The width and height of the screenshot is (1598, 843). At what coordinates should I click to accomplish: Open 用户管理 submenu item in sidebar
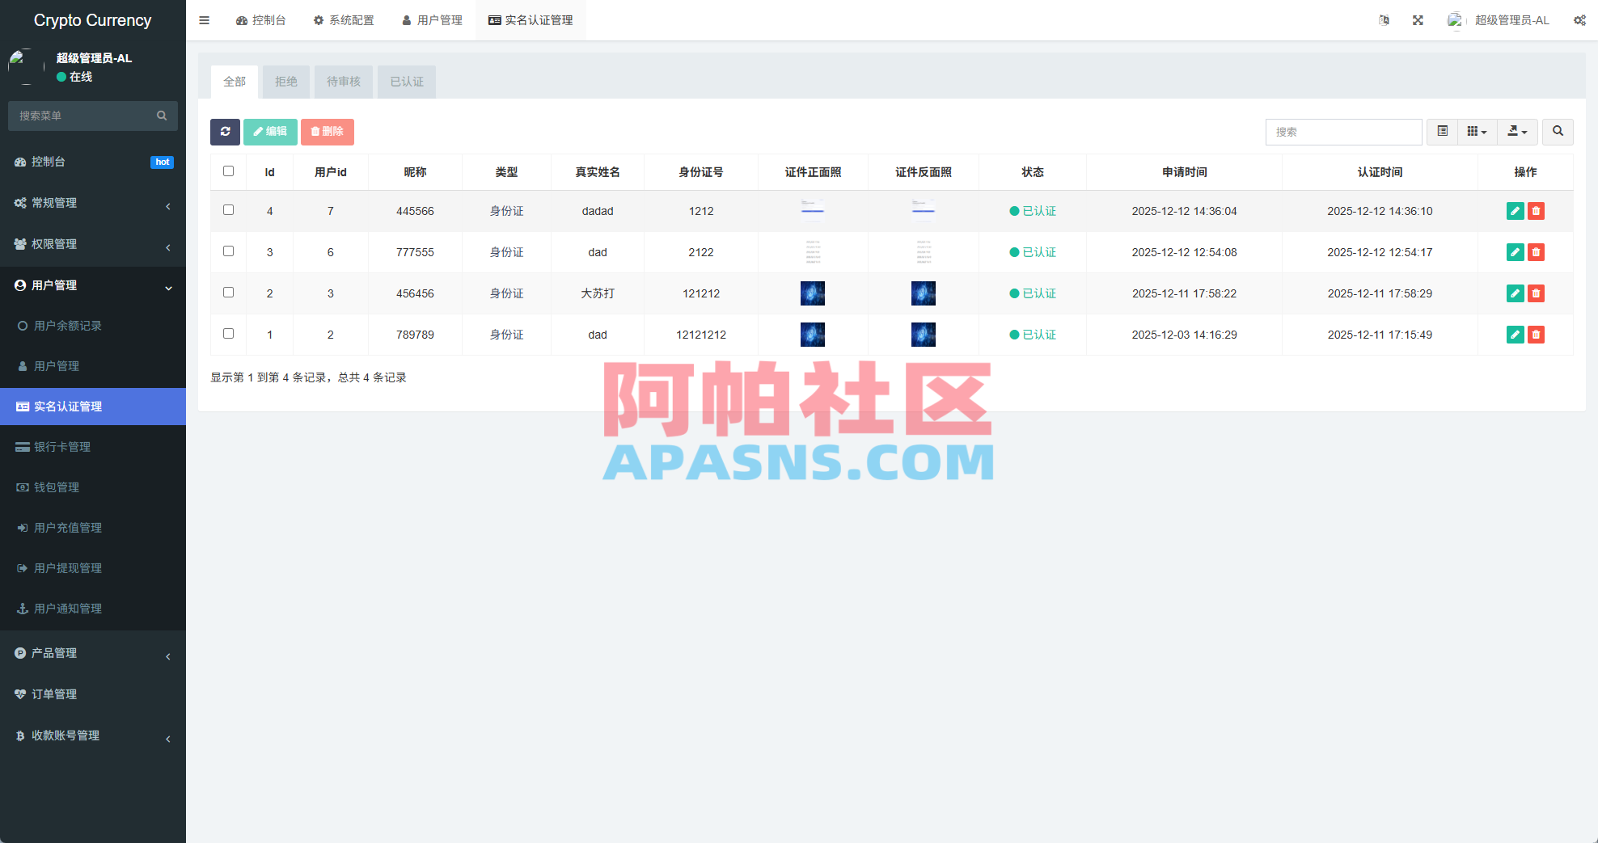pyautogui.click(x=93, y=366)
